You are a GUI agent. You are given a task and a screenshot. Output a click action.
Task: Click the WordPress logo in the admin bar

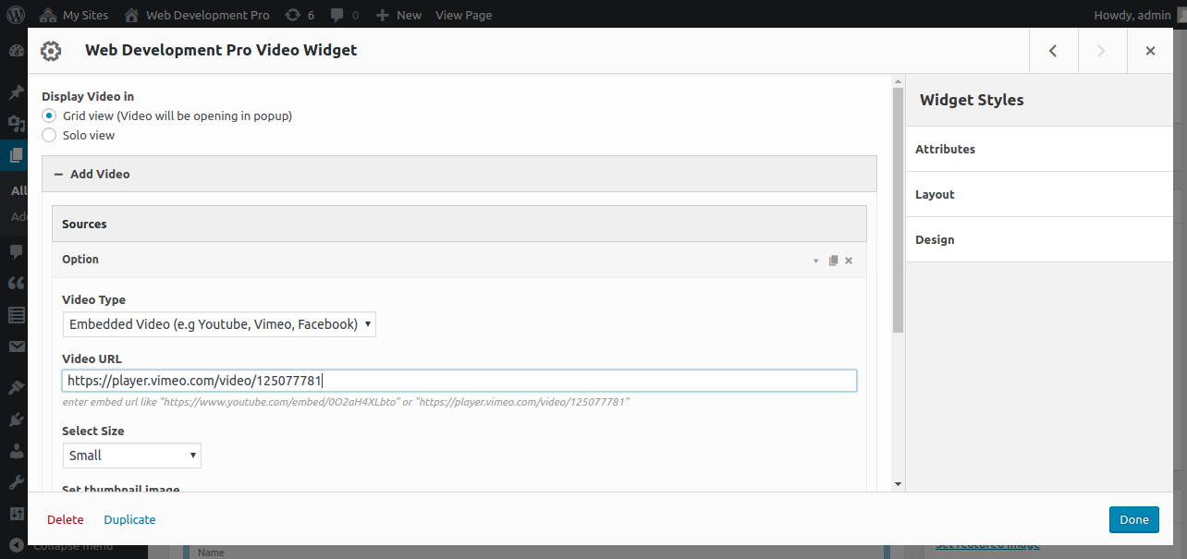[17, 15]
